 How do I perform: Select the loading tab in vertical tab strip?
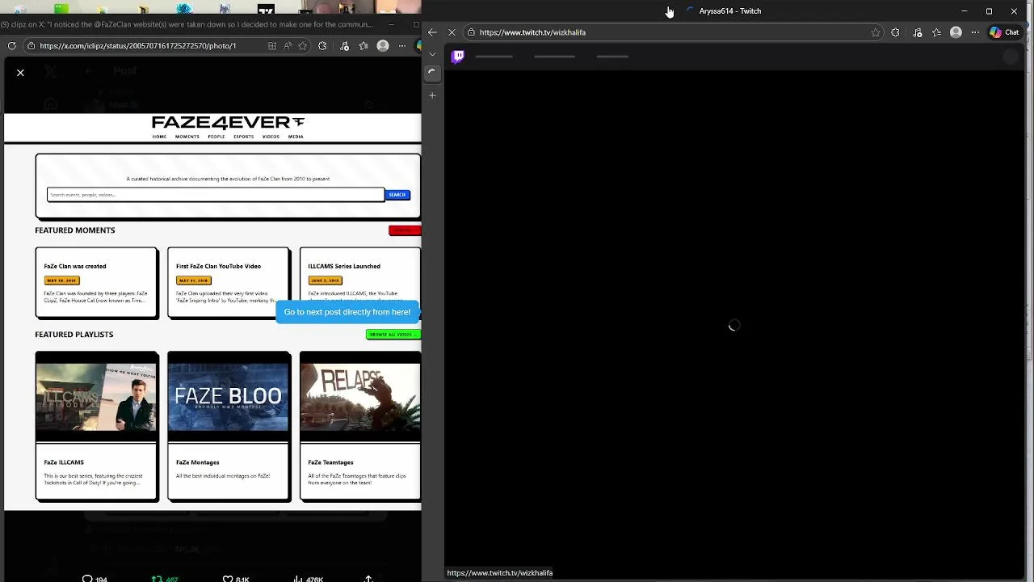[x=432, y=72]
